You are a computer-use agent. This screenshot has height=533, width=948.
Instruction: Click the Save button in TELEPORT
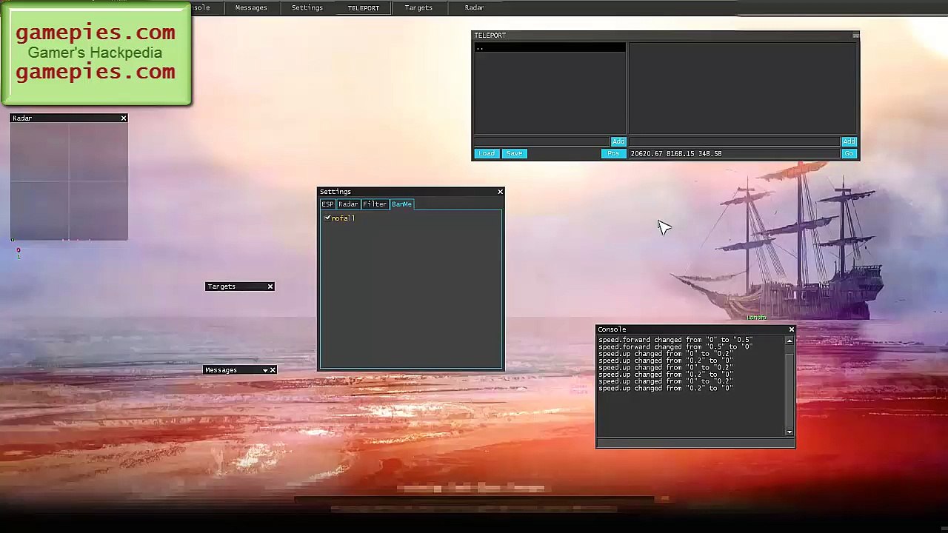pos(514,153)
